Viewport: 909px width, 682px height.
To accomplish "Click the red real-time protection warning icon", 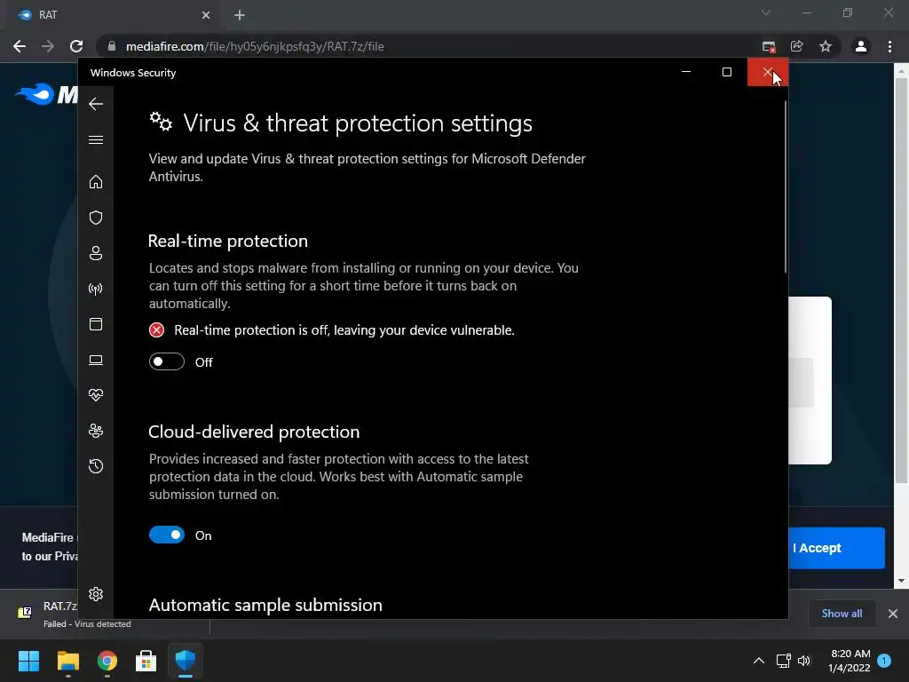I will [x=156, y=330].
